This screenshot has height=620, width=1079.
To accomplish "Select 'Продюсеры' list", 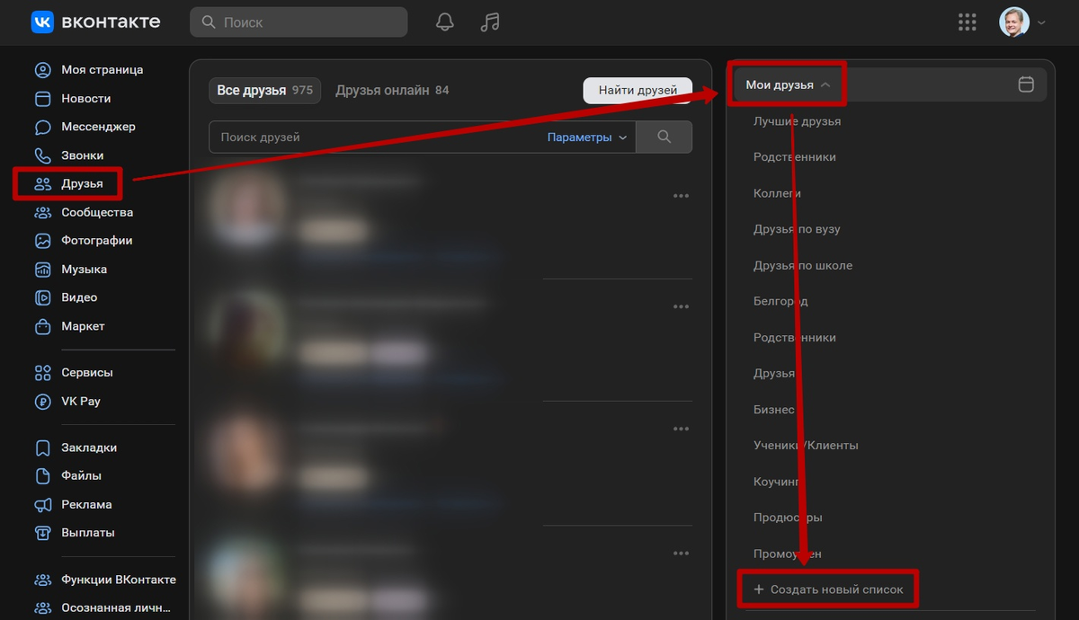I will coord(788,518).
